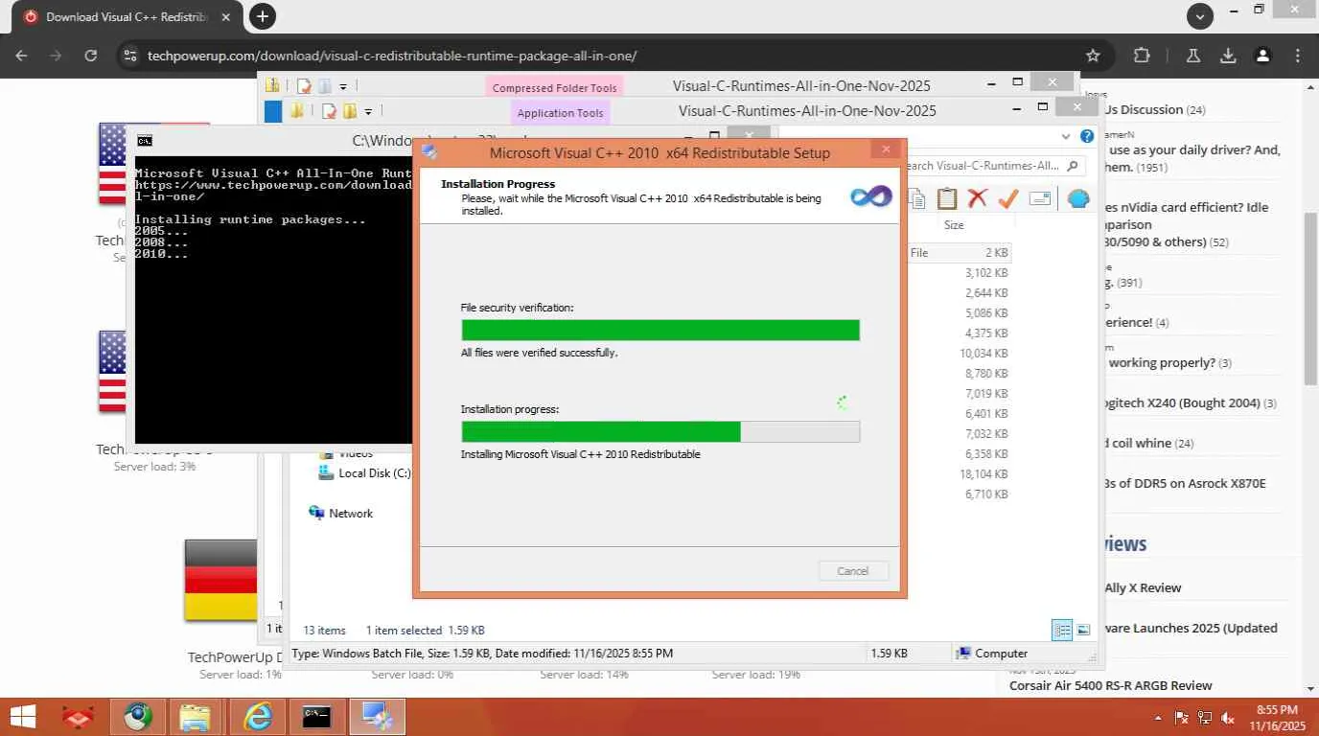Select the Compressed Folder Tools tab
Image resolution: width=1319 pixels, height=736 pixels.
[554, 87]
